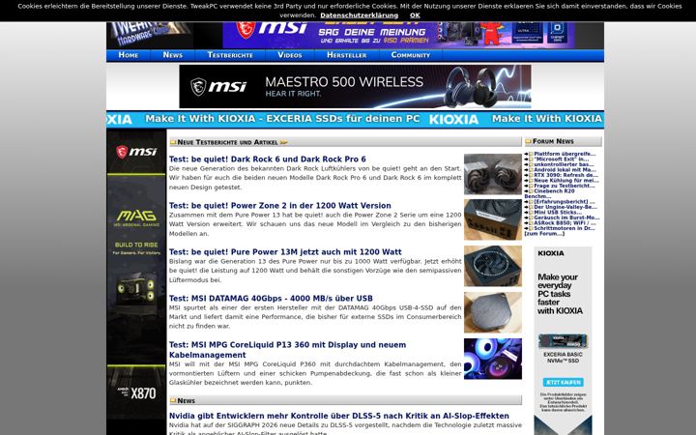This screenshot has height=435, width=696.
Task: Click the gaming PC image in MSI ad
Action: pos(136,288)
